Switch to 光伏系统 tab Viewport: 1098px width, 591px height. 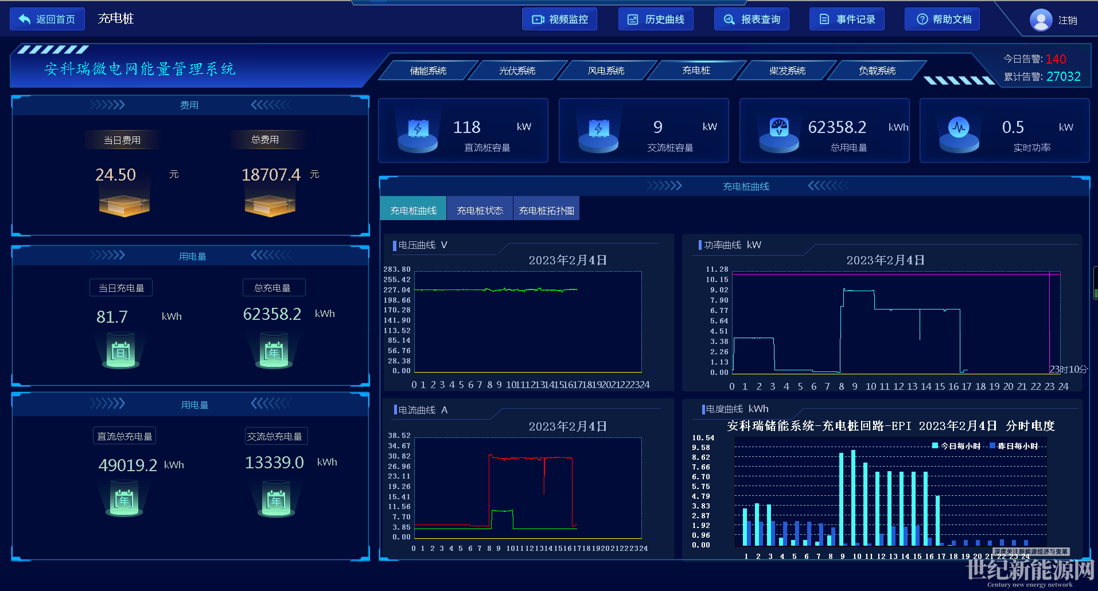pyautogui.click(x=517, y=71)
